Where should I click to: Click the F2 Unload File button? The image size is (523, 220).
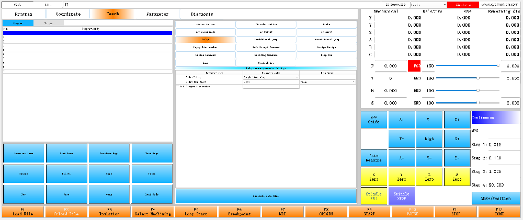coord(66,212)
